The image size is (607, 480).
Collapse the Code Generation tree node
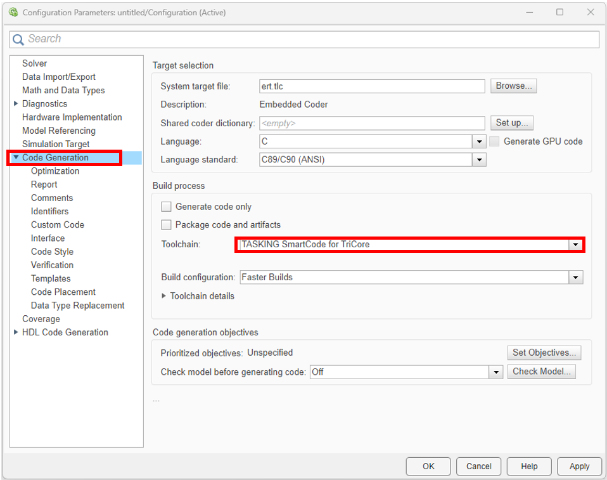[x=16, y=157]
